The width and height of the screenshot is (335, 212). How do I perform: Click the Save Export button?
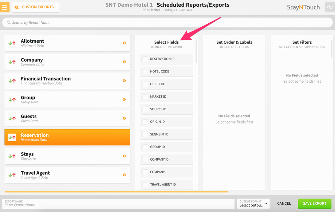click(x=315, y=204)
